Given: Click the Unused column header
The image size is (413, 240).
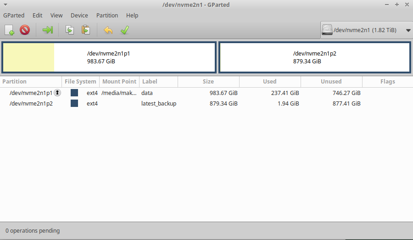Looking at the screenshot, I should [x=331, y=81].
